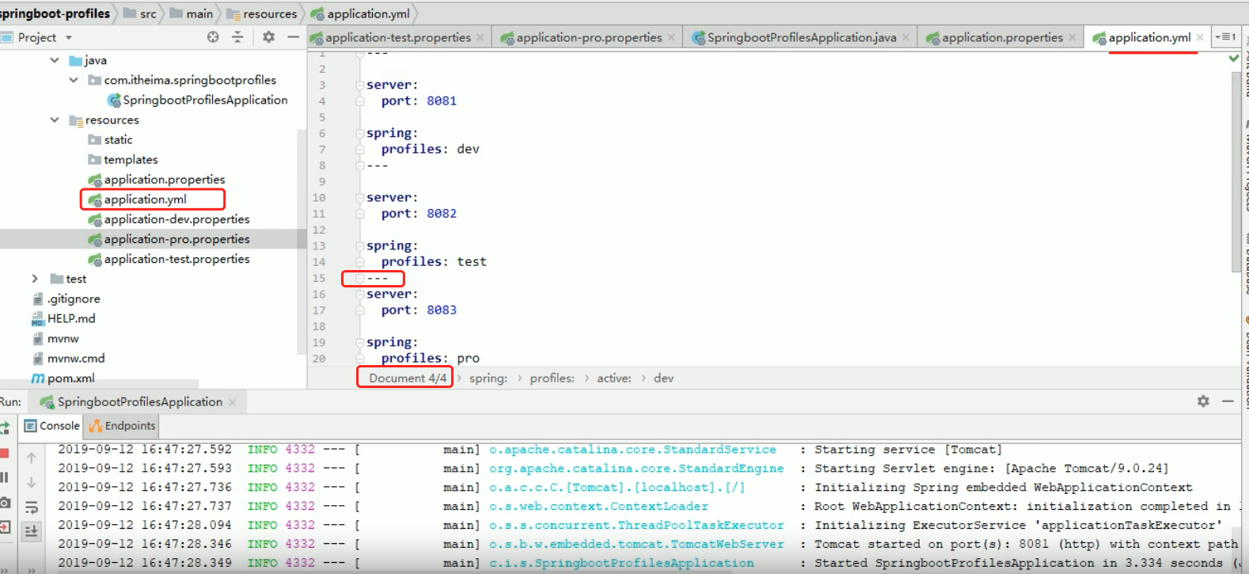This screenshot has height=574, width=1249.
Task: Collapse the java folder node
Action: (55, 60)
